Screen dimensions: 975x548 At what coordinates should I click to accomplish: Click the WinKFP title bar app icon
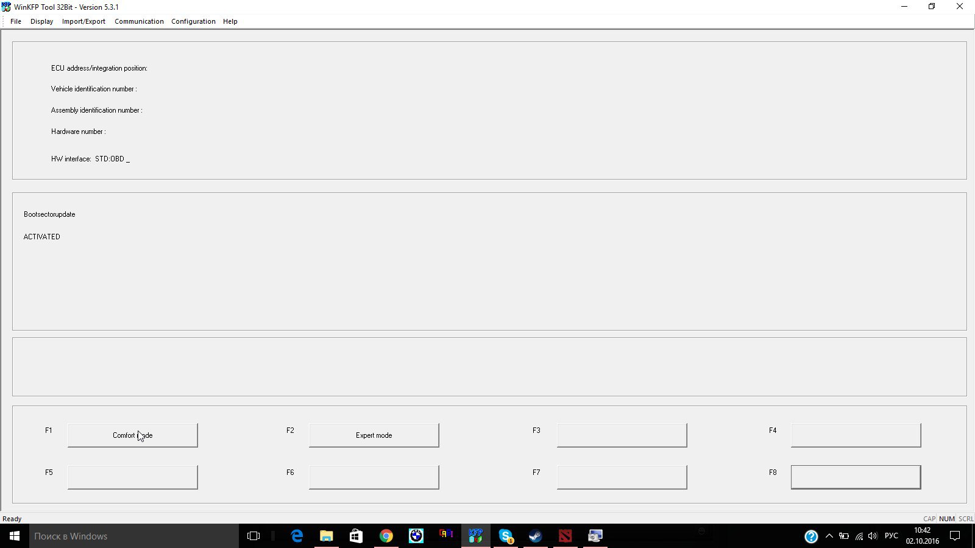pos(7,7)
